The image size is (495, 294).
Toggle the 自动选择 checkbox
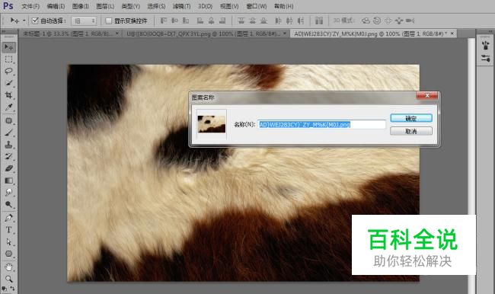(x=35, y=21)
